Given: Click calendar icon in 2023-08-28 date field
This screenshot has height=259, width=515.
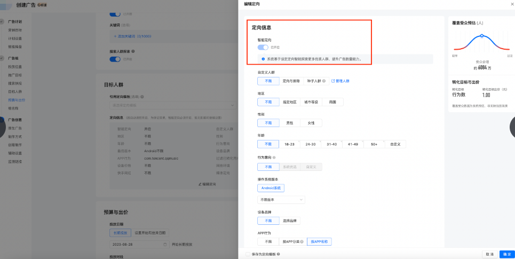Looking at the screenshot, I should 165,245.
